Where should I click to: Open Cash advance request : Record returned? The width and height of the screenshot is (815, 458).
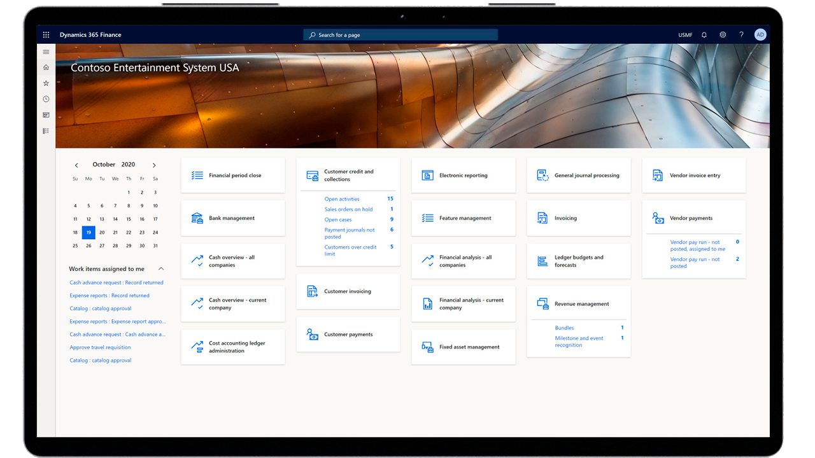pos(117,282)
